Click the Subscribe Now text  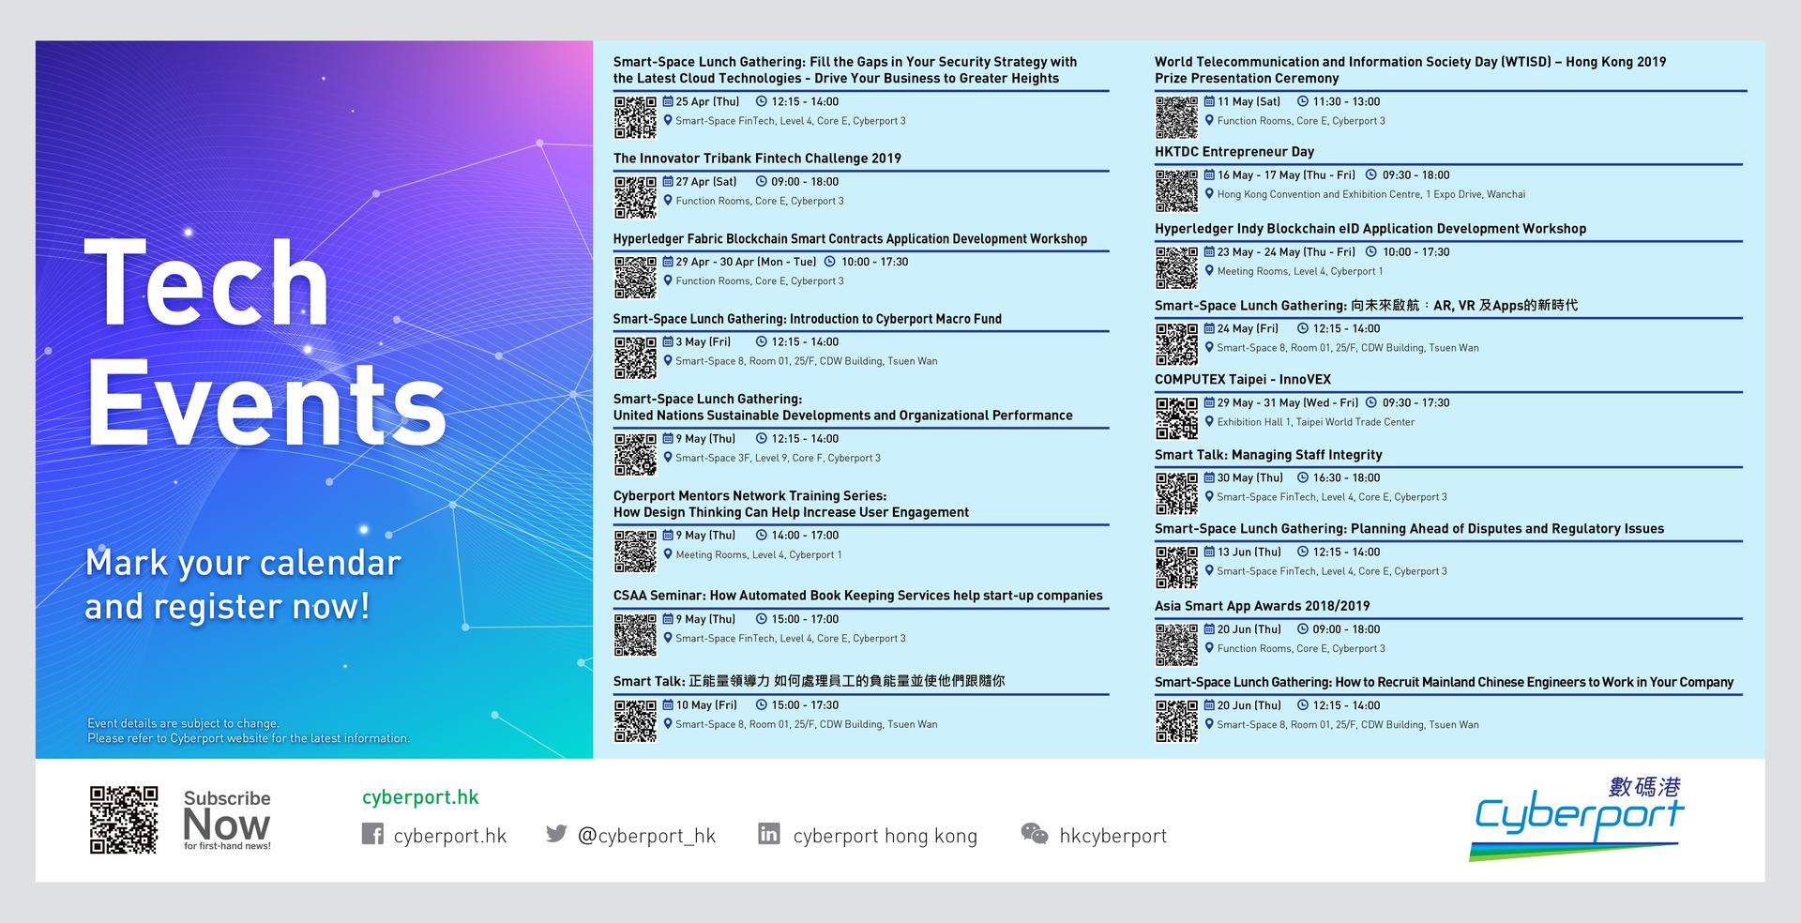coord(227,819)
